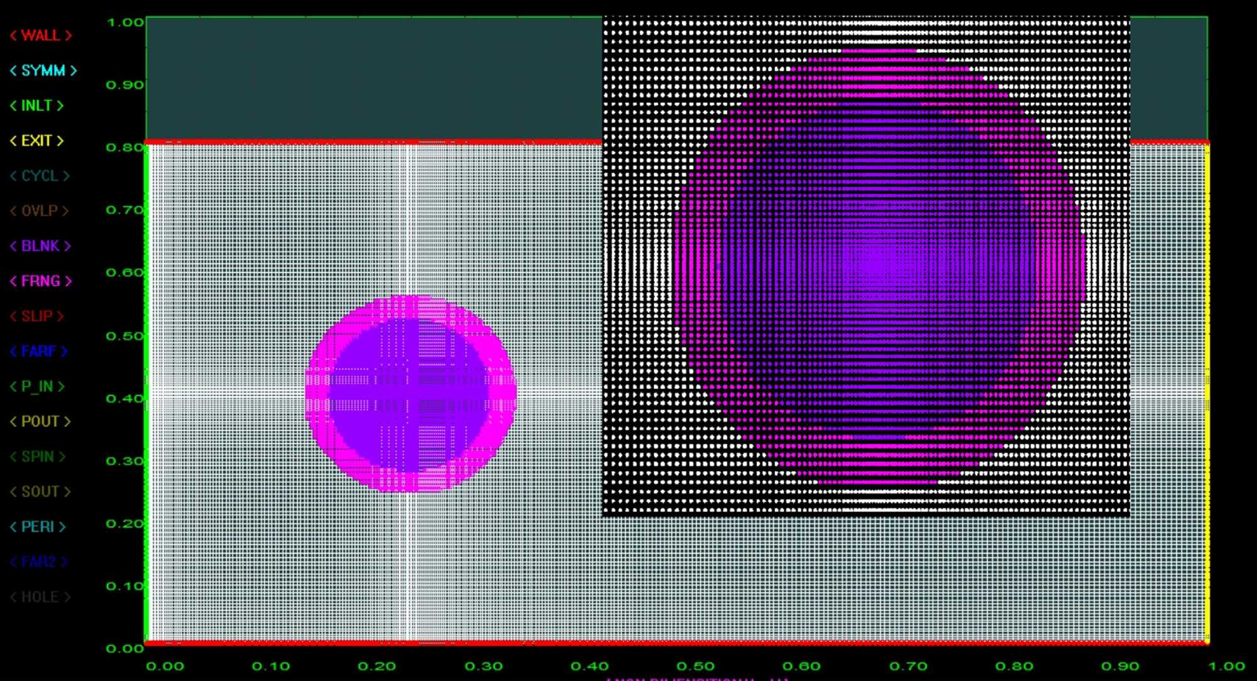Click the SPIN legend entry

coord(38,457)
